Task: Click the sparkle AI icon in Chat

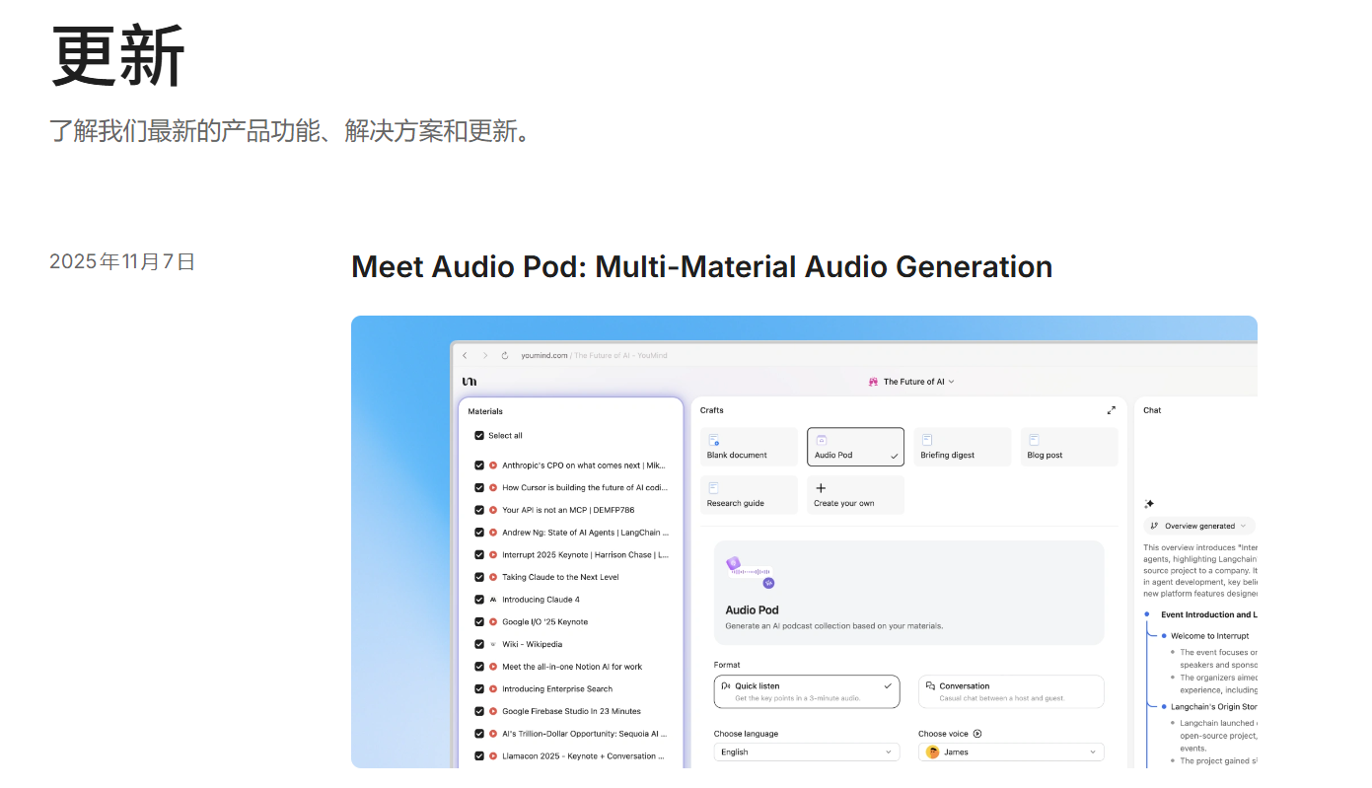Action: click(x=1149, y=504)
